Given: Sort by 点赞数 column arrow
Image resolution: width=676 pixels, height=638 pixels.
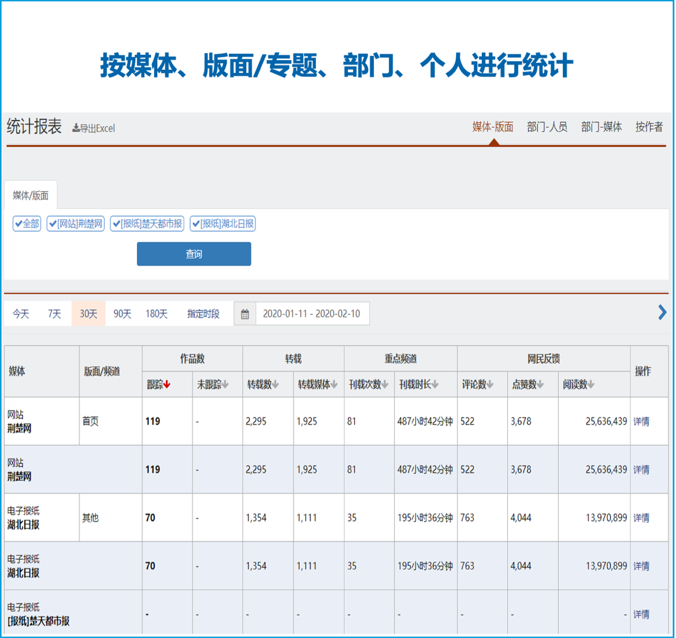Looking at the screenshot, I should [540, 384].
